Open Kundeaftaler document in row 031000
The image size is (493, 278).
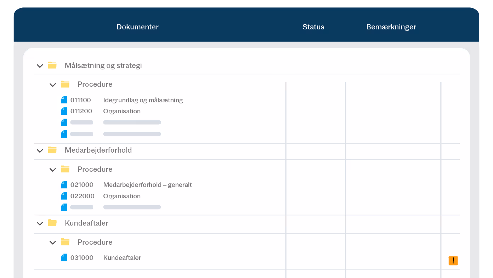(x=122, y=258)
